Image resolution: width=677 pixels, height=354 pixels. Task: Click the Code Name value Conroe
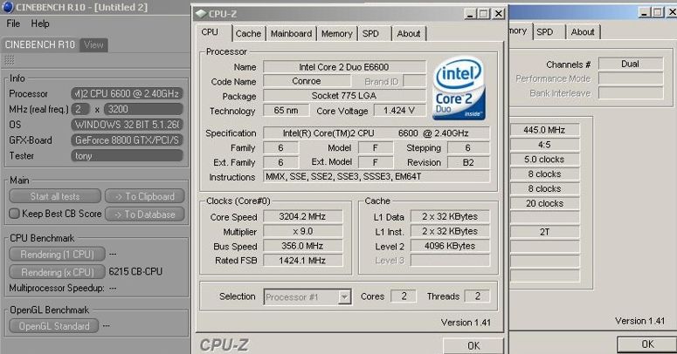tap(306, 81)
